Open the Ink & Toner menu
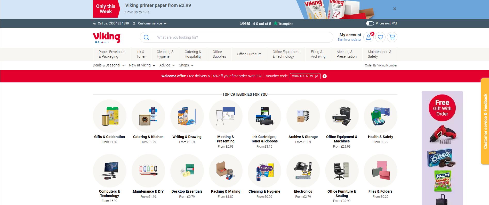The height and width of the screenshot is (205, 489). pyautogui.click(x=141, y=54)
